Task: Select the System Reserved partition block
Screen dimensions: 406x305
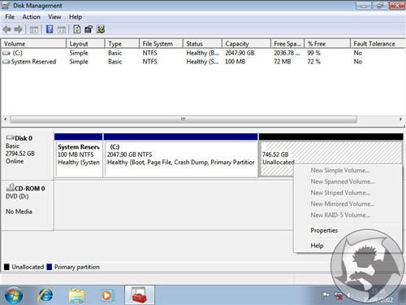Action: [x=79, y=155]
